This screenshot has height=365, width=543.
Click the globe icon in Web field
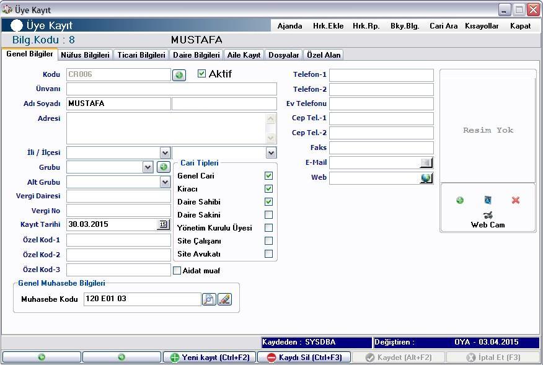tap(426, 178)
